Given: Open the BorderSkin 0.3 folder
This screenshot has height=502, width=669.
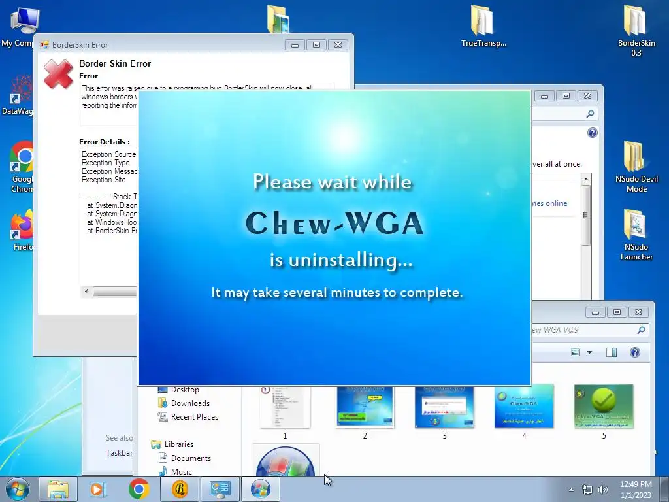Looking at the screenshot, I should (x=636, y=30).
